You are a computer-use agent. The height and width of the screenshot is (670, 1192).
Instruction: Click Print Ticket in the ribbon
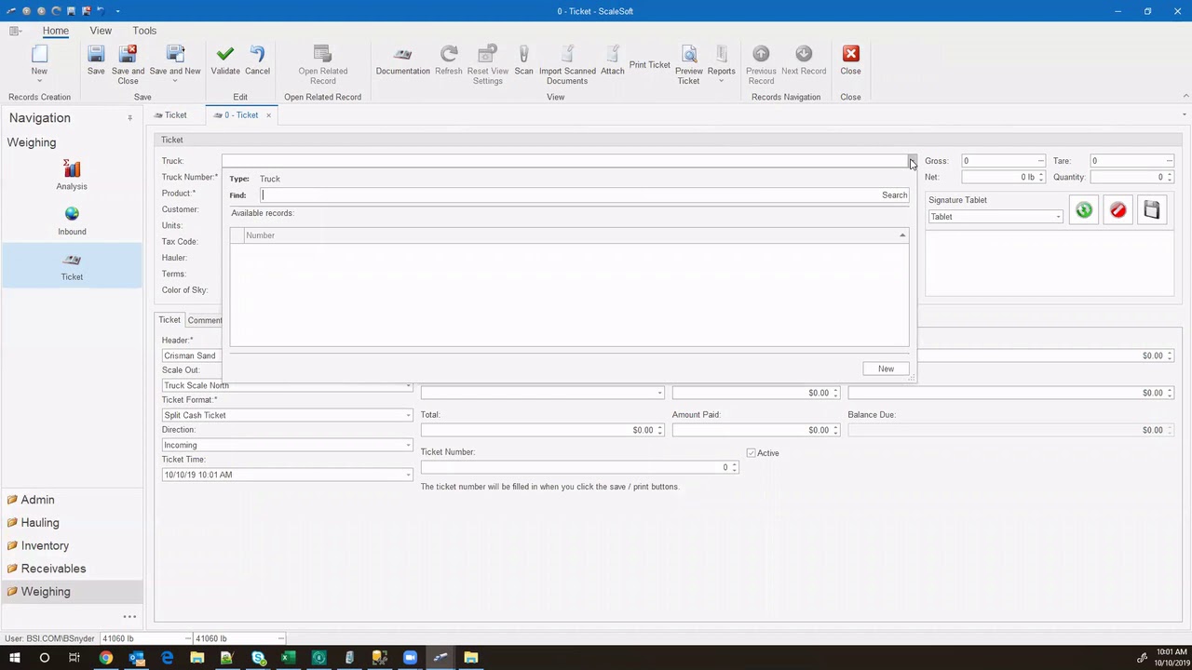[x=649, y=64]
